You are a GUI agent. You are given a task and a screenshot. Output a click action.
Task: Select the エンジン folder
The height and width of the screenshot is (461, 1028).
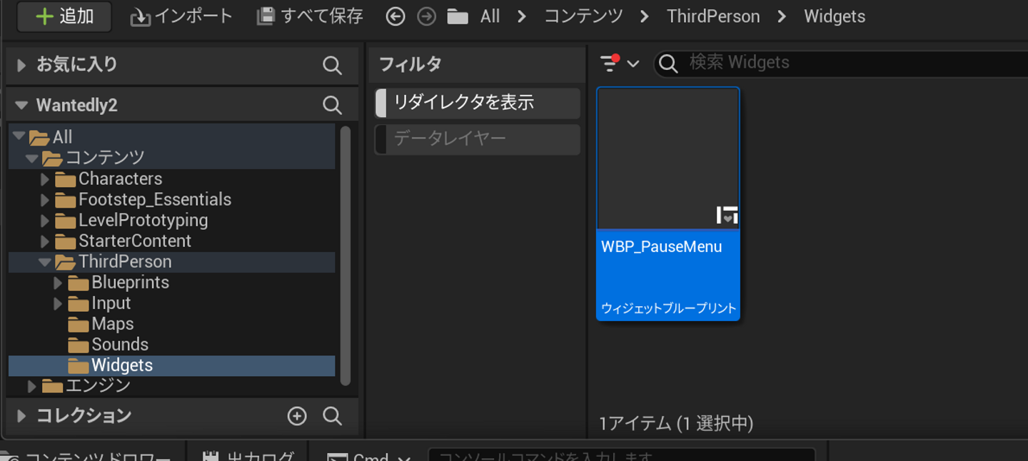coord(171,386)
